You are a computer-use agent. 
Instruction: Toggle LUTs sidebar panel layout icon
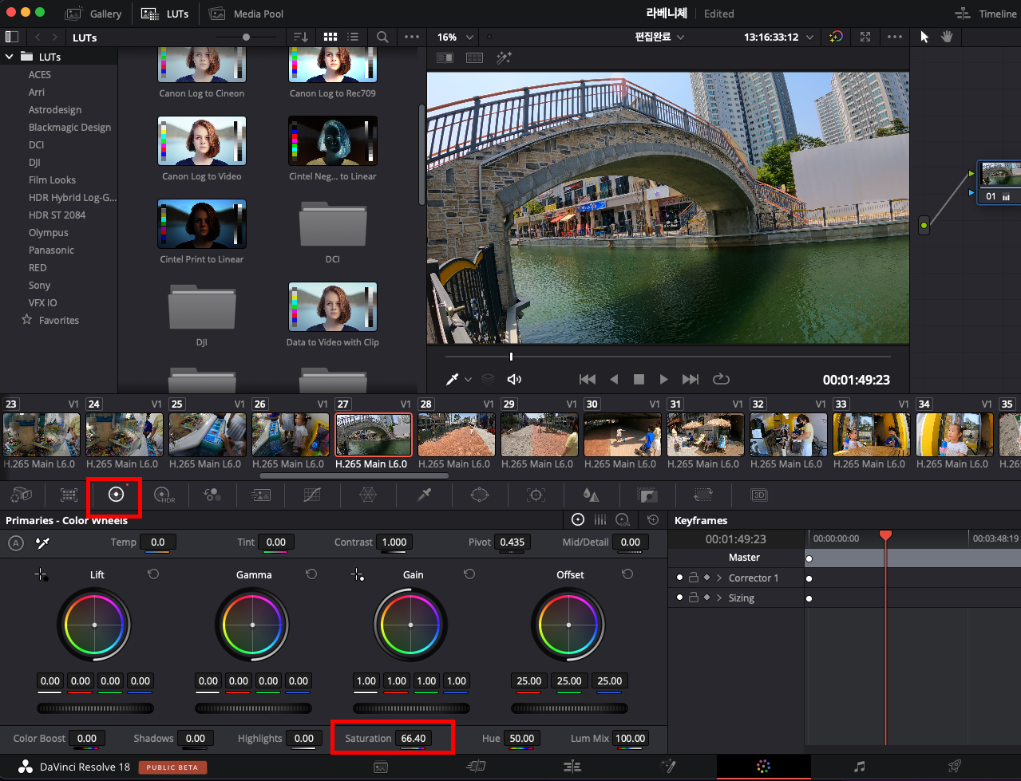tap(11, 37)
